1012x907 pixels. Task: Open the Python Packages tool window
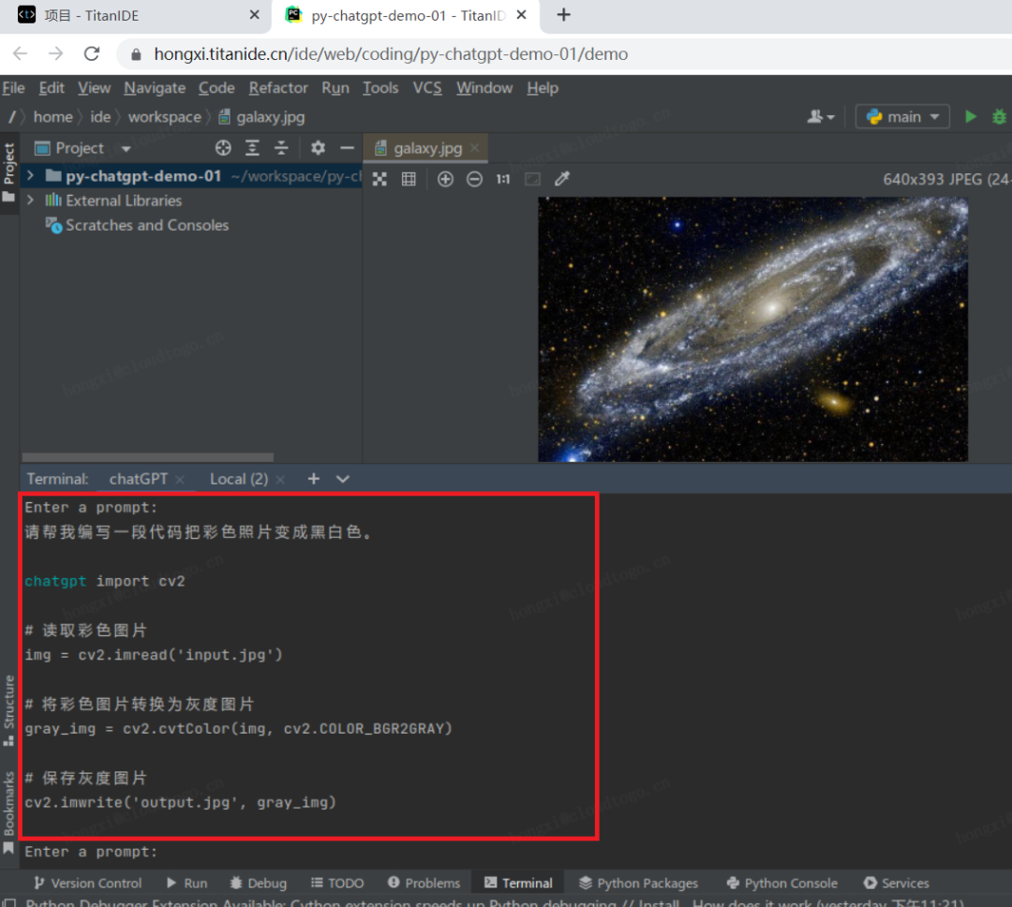point(638,884)
